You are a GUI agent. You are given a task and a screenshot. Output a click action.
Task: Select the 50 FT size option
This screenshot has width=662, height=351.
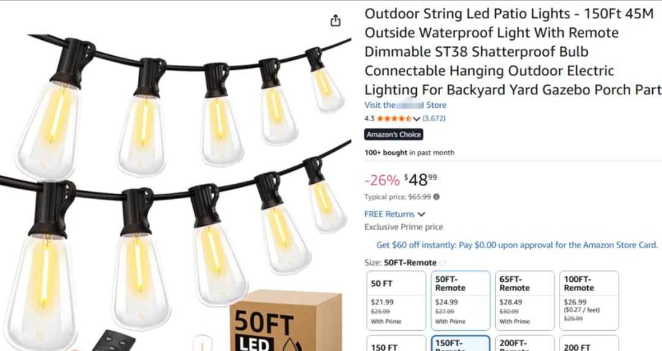pos(396,301)
